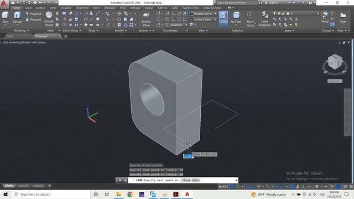Select the Box solid tool
The height and width of the screenshot is (199, 354).
click(x=5, y=18)
